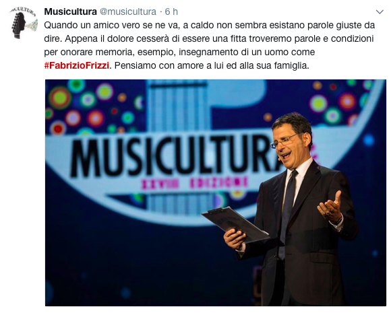Click the tweet line starting "Quando un amico"
Viewport: 391px width, 313px height.
coord(210,25)
